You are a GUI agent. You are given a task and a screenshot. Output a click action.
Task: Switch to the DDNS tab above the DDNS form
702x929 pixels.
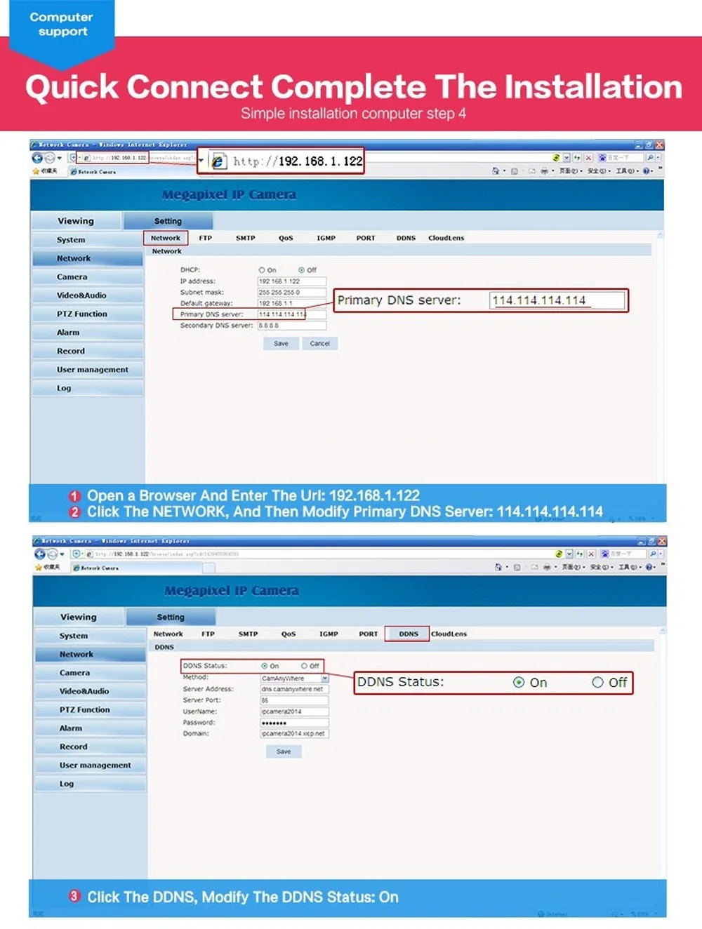pyautogui.click(x=409, y=634)
